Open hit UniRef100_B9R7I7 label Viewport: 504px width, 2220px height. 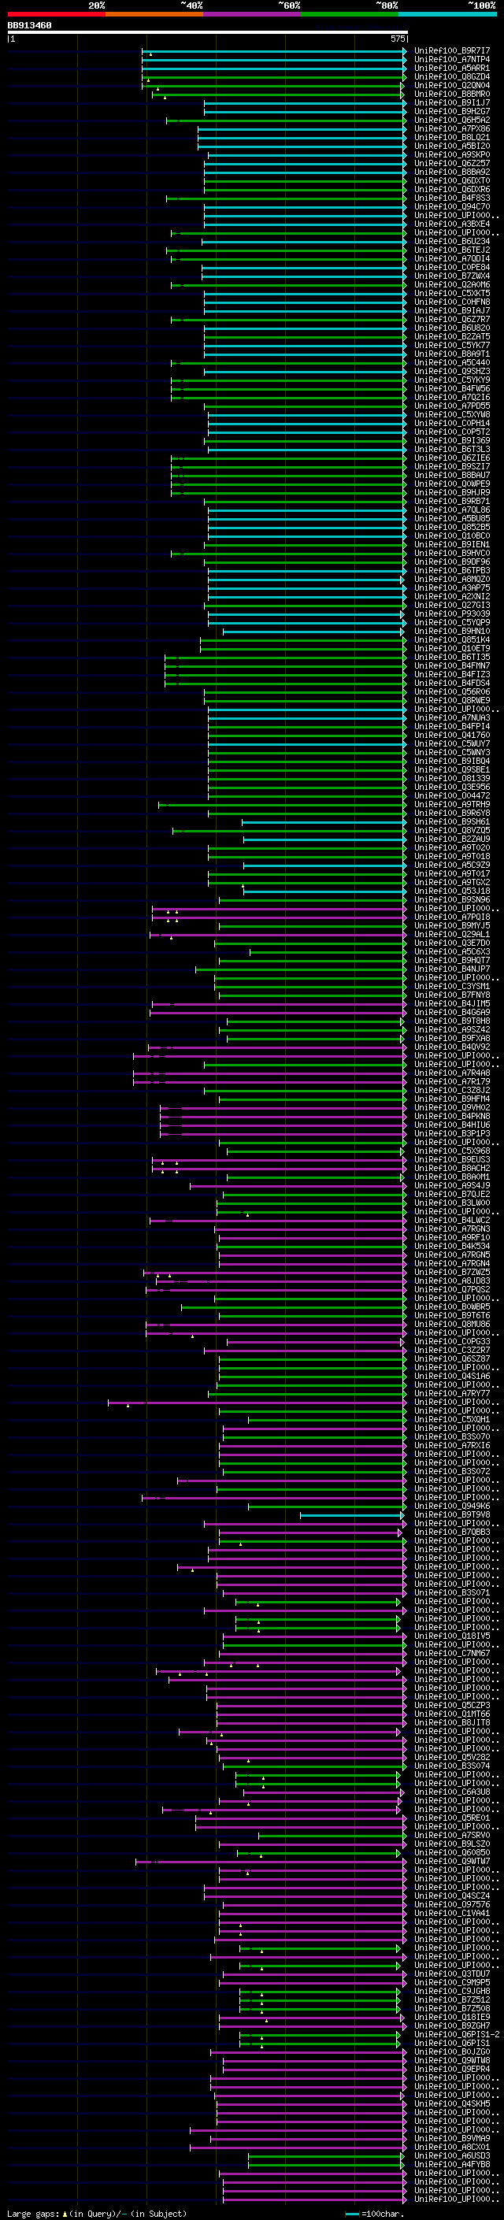point(452,51)
